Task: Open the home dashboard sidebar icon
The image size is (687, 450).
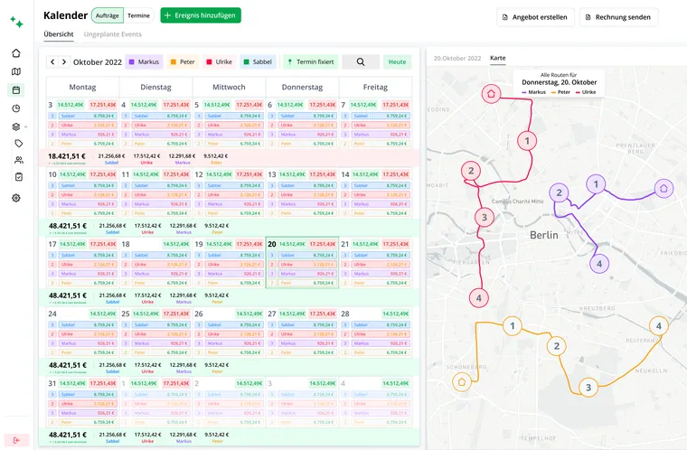Action: [16, 53]
